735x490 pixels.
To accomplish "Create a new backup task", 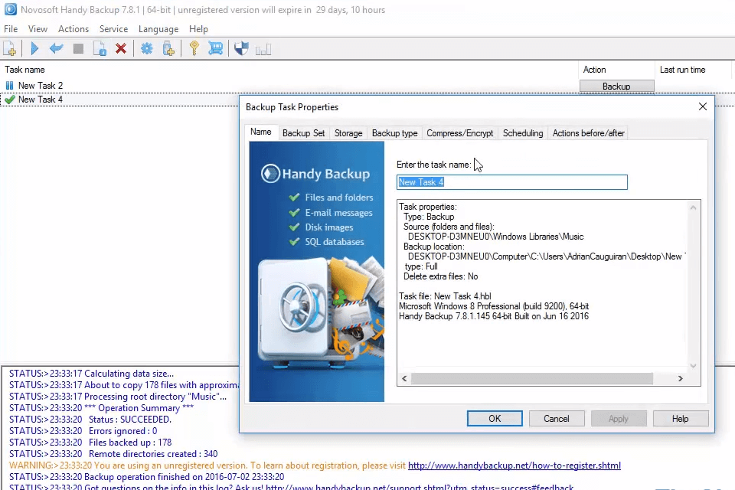I will pyautogui.click(x=10, y=48).
